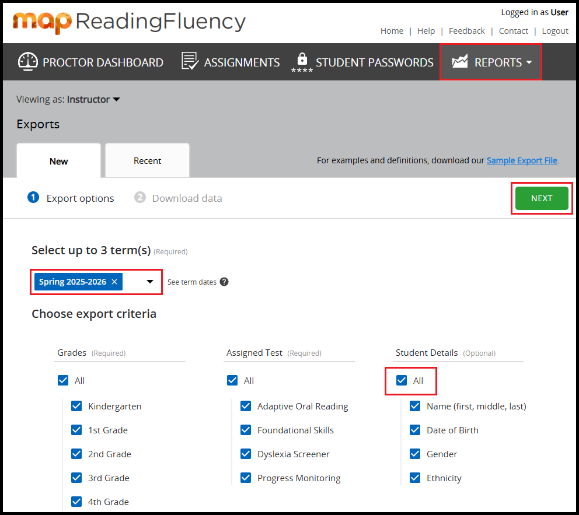Switch to the Recent exports tab
The width and height of the screenshot is (579, 515).
click(147, 161)
